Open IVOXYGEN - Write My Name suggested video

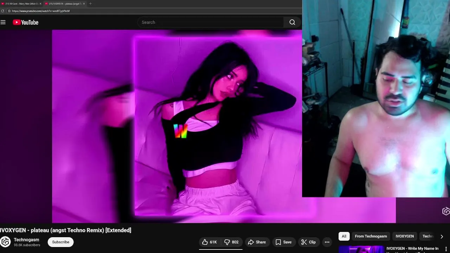[412, 249]
